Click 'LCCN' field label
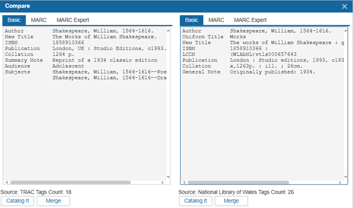The height and width of the screenshot is (208, 353). (189, 54)
